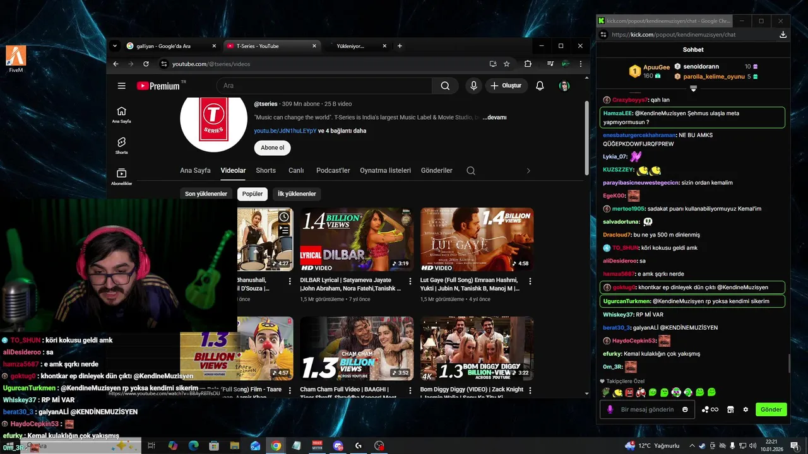Activate voice search microphone on YouTube
This screenshot has width=808, height=454.
click(x=473, y=86)
